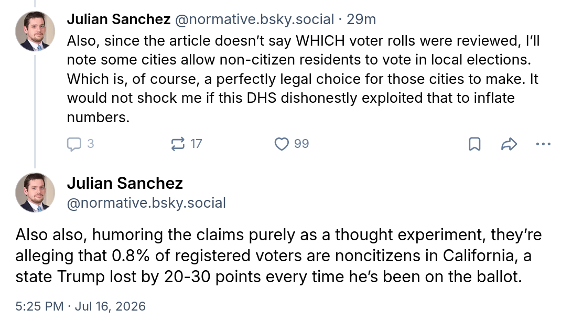
Task: Open the 29m timestamp link
Action: point(361,19)
